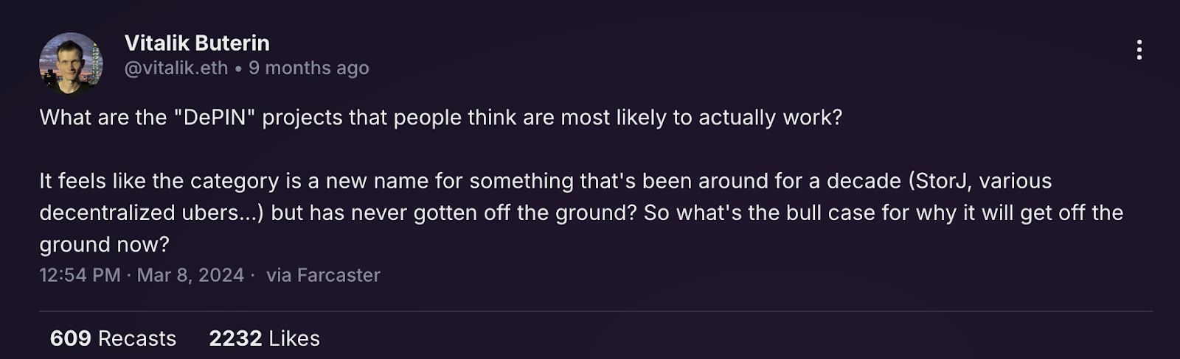The width and height of the screenshot is (1180, 359).
Task: Open the "via Farcaster" source link
Action: 323,275
